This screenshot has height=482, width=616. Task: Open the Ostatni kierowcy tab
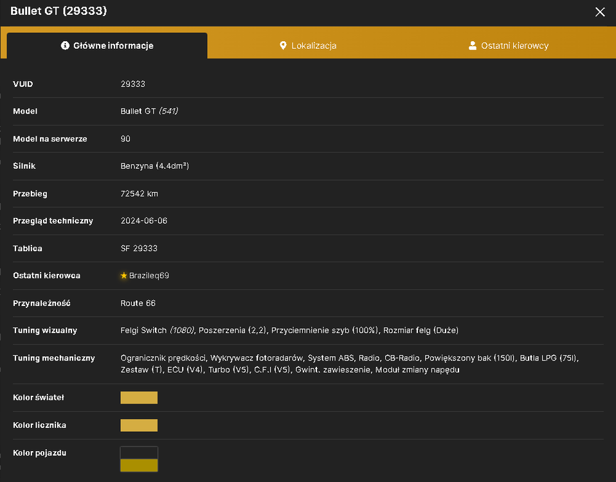click(x=509, y=46)
